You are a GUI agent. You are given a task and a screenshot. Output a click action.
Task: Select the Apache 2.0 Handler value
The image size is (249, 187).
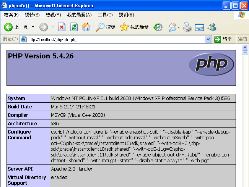pos(72,169)
